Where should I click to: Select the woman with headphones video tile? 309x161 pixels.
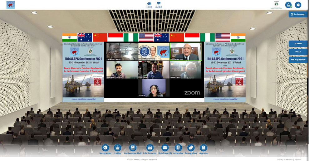pos(154,88)
